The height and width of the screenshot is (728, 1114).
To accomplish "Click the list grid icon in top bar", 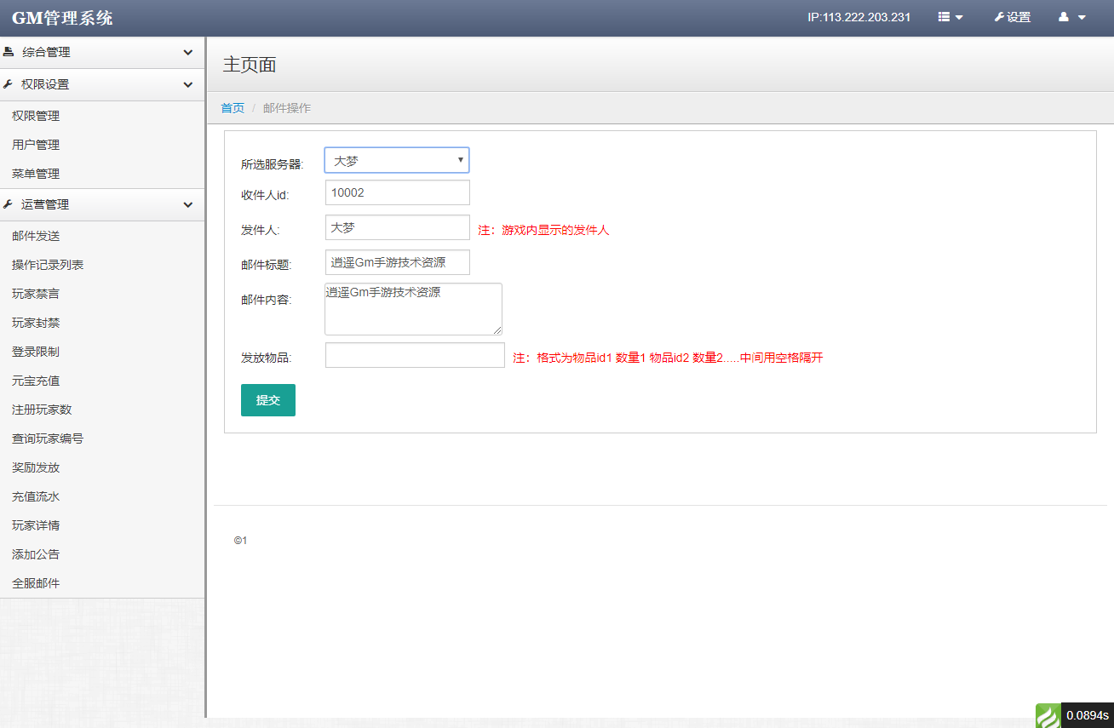I will pos(945,16).
